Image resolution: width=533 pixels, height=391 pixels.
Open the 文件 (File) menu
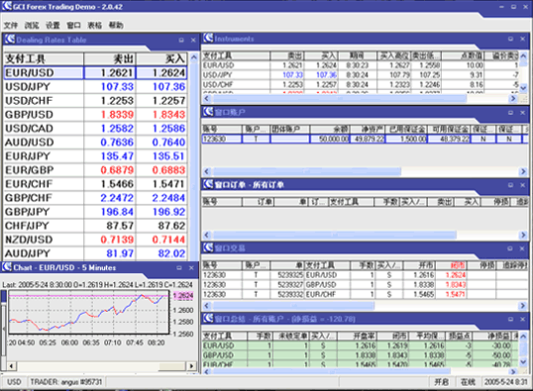(x=11, y=25)
